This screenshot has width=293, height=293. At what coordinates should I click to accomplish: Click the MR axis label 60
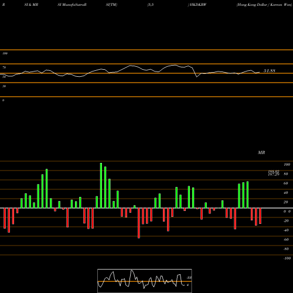[x=285, y=183]
